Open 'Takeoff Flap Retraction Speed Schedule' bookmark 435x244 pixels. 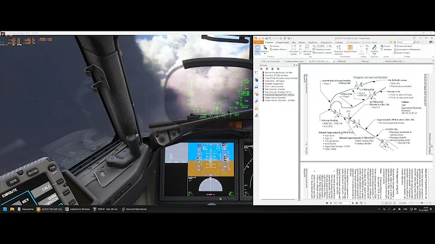click(x=282, y=78)
